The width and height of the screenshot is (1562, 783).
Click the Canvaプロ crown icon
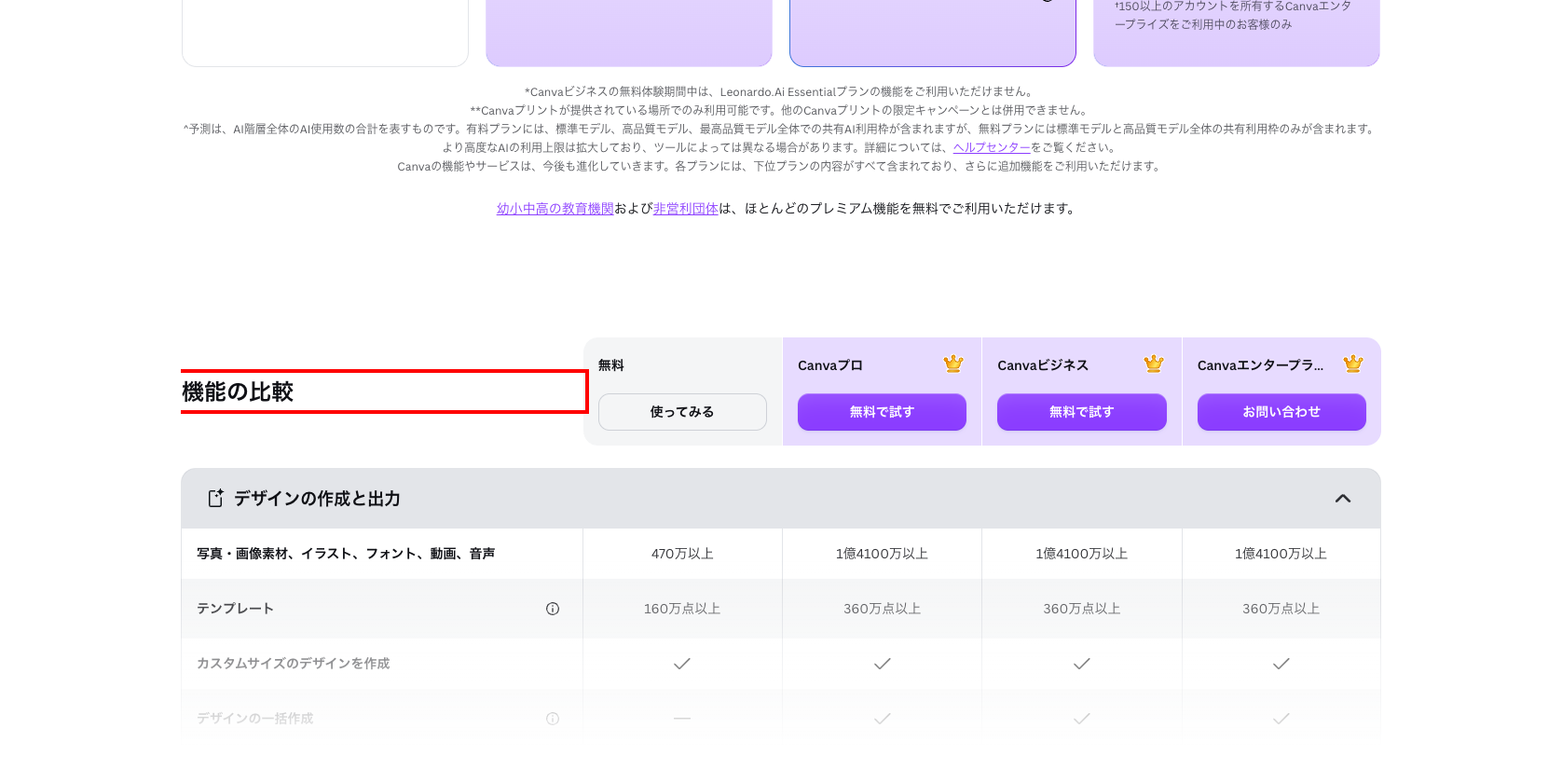coord(952,364)
